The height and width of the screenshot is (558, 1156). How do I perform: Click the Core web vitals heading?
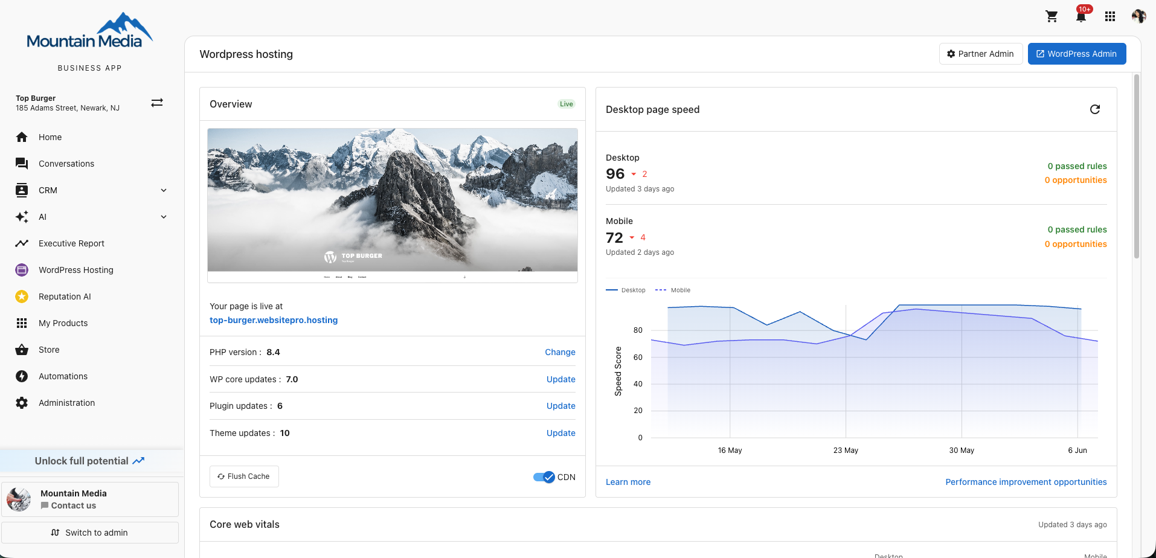tap(245, 524)
